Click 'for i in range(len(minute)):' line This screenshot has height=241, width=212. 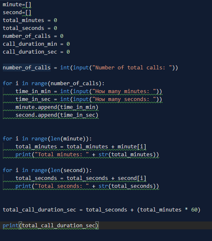coord(47,139)
